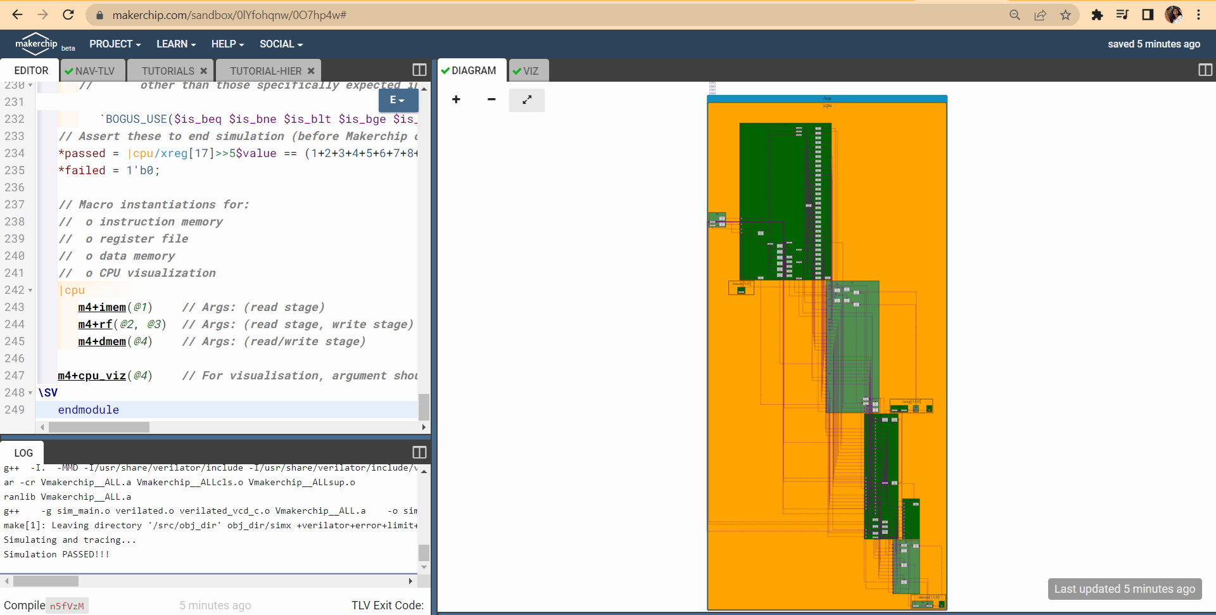This screenshot has width=1216, height=615.
Task: Zoom into the diagram with the plus icon
Action: 456,100
